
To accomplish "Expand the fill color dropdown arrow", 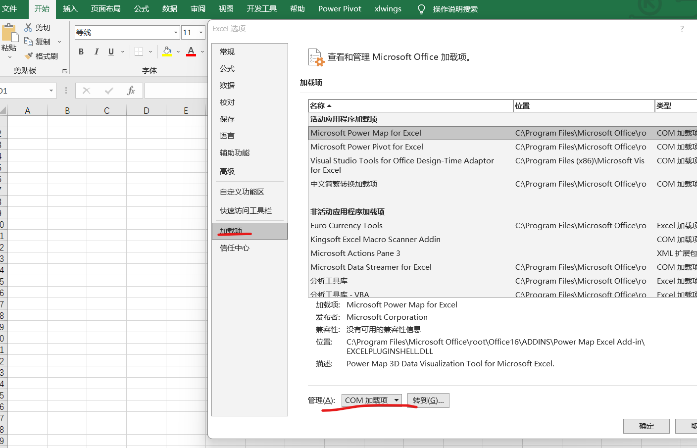I will point(178,51).
